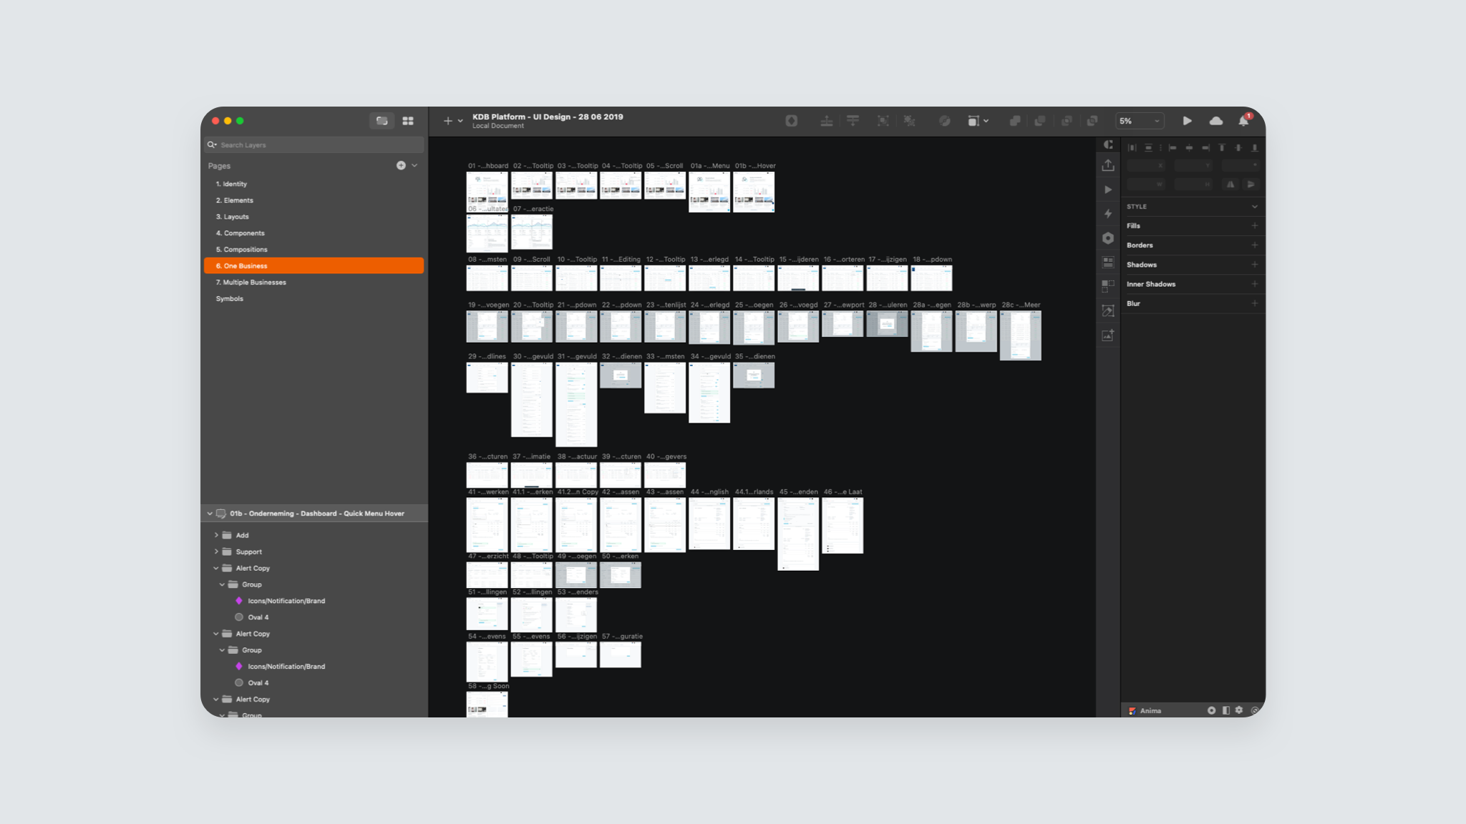
Task: Expand the Add layer group
Action: (216, 535)
